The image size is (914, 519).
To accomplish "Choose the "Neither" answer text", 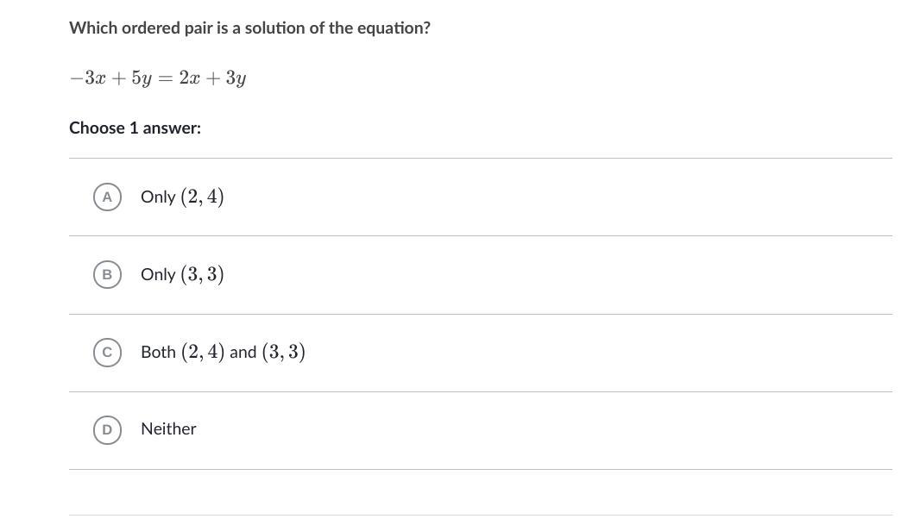I will click(168, 428).
